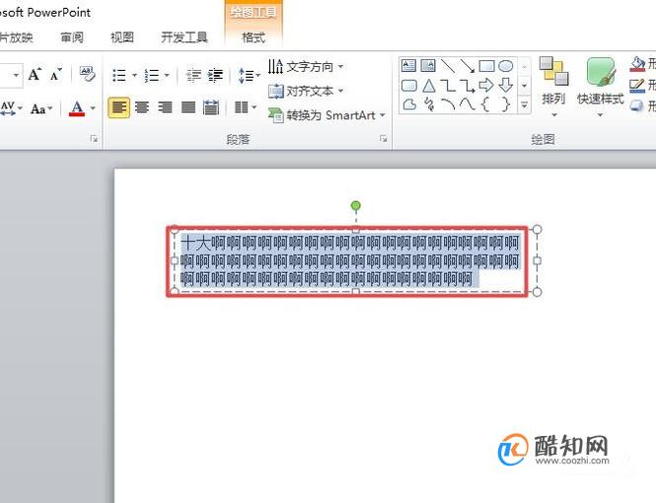
Task: Select down block arrow shape
Action: point(506,85)
